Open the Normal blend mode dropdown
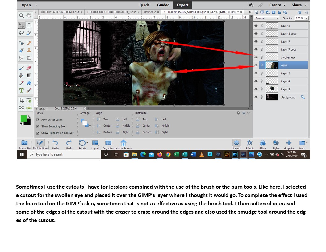Screen dimensions: 326x252 click(266, 18)
